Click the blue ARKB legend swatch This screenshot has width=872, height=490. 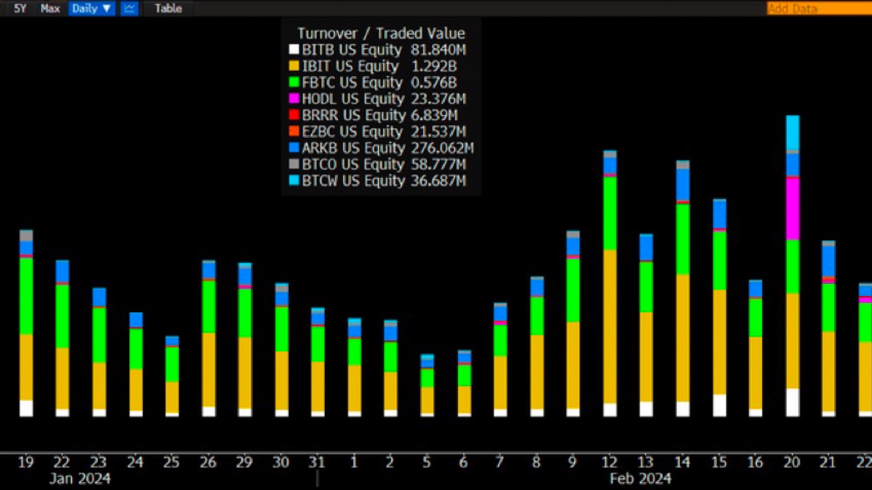pos(294,148)
